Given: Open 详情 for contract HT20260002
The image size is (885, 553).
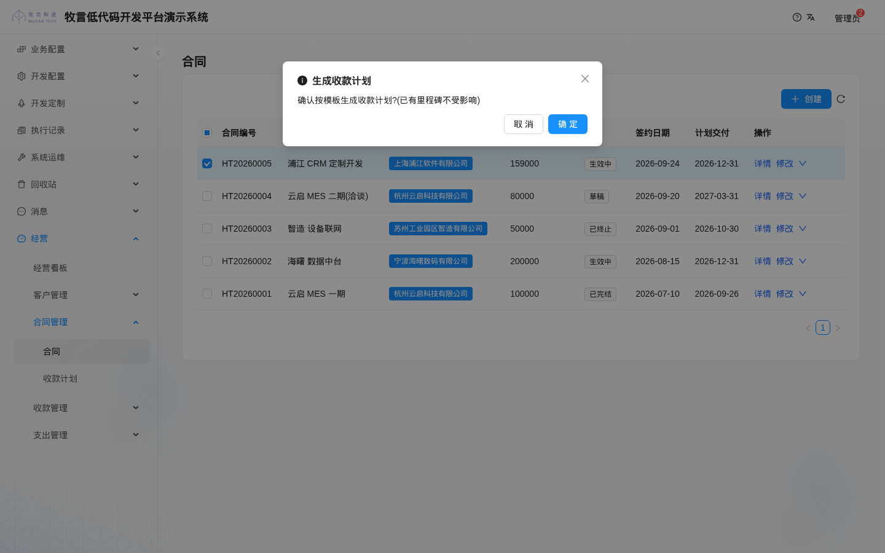Looking at the screenshot, I should coord(763,261).
